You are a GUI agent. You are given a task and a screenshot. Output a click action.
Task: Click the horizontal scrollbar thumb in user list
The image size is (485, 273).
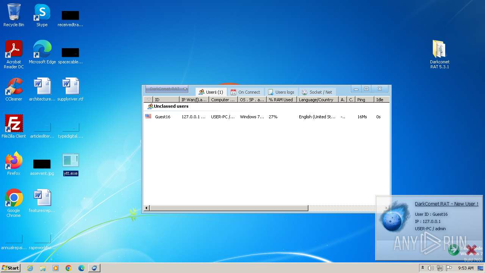[x=229, y=208]
